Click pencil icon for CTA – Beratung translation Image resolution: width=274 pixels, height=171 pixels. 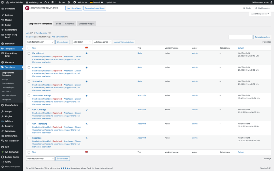(86, 124)
